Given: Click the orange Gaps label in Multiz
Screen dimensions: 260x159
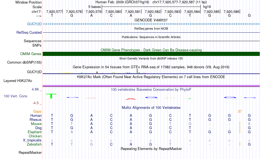Looking at the screenshot, I should tap(37, 112).
